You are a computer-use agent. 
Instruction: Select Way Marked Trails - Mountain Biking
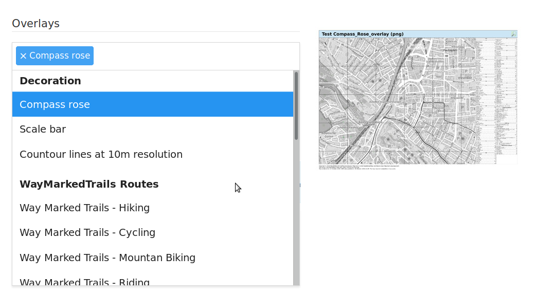153,258
